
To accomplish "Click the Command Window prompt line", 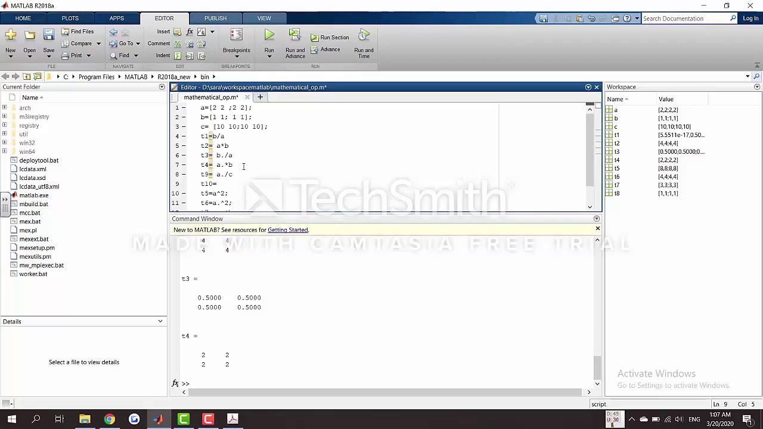I will [x=387, y=384].
